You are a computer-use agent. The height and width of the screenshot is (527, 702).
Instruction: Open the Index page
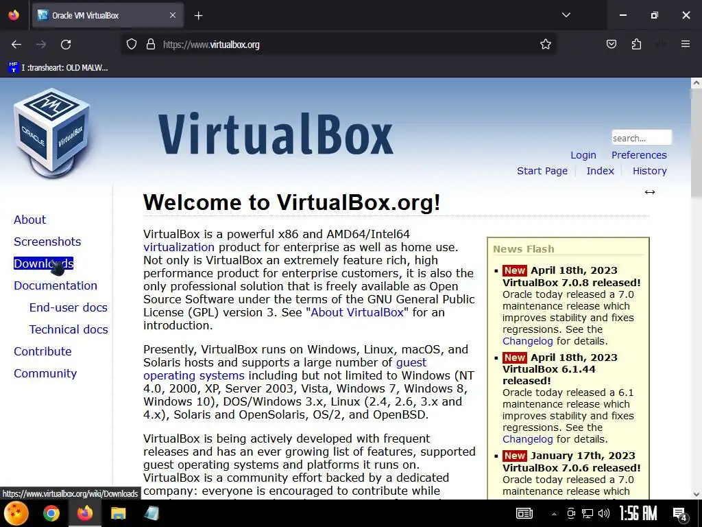[600, 171]
